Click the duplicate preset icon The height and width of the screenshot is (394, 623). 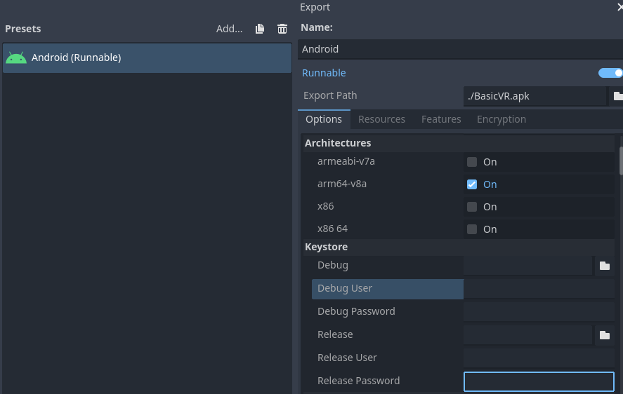pyautogui.click(x=260, y=29)
